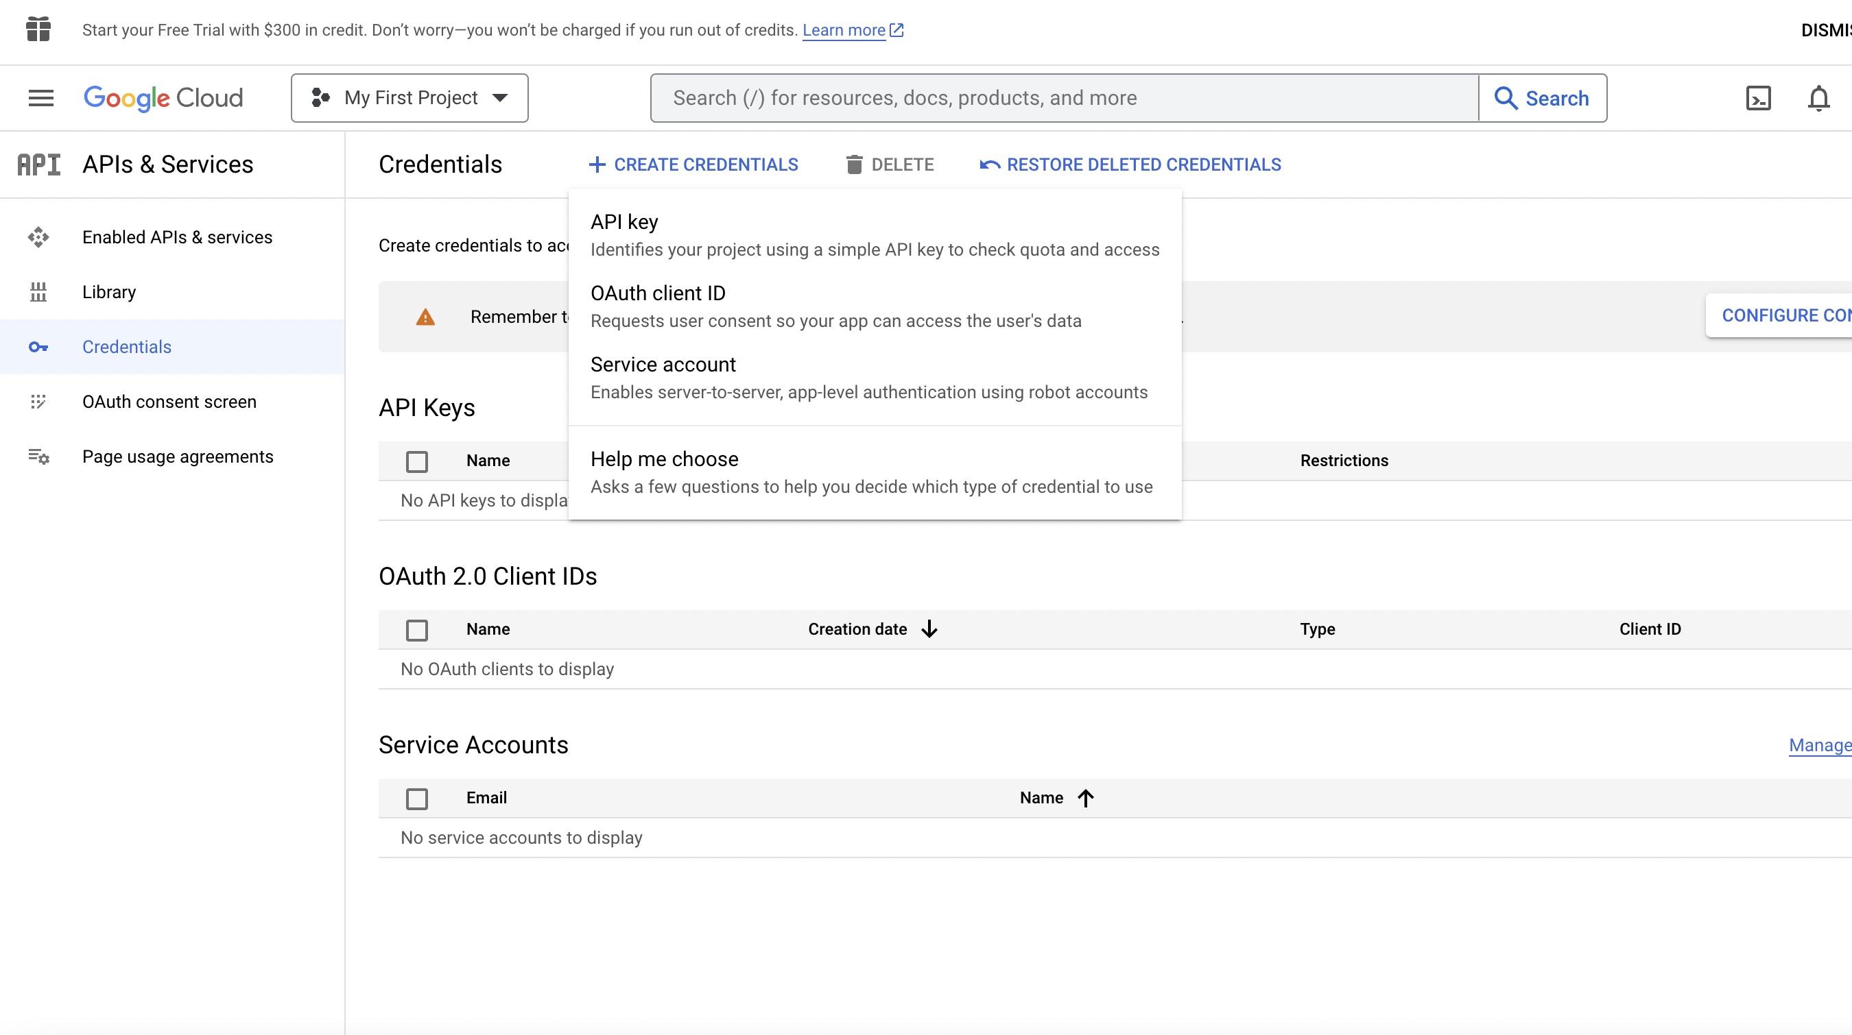Go to Library in sidebar
This screenshot has height=1035, width=1852.
click(x=173, y=291)
